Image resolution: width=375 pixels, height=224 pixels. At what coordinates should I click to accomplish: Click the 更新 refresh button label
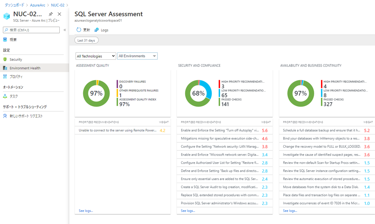tap(86, 30)
